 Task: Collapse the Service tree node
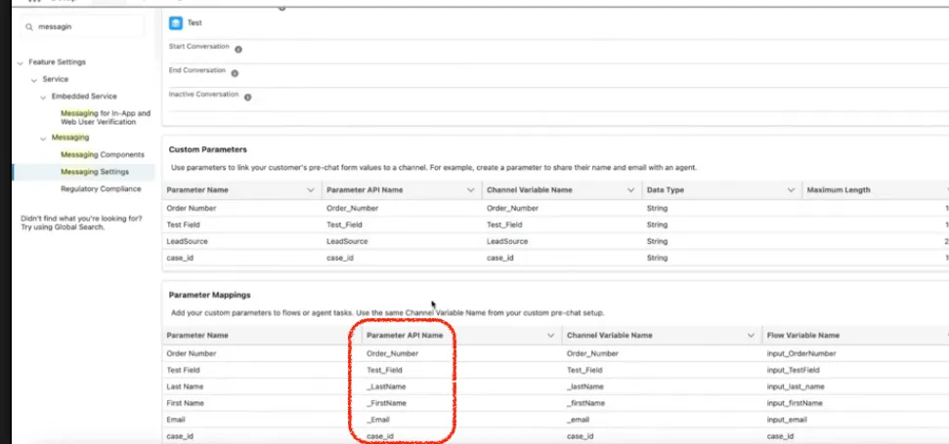point(34,80)
